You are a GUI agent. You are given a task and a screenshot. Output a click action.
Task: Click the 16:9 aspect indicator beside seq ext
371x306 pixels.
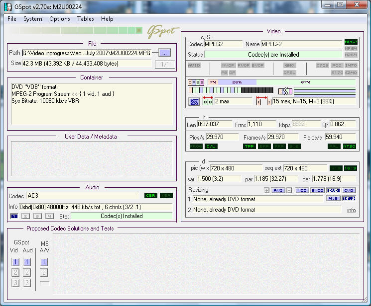(x=351, y=168)
